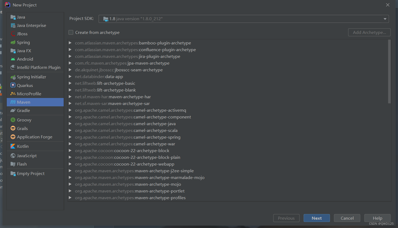Open Help for New Project

(377, 218)
